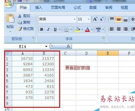
Task: Expand fill color dropdown arrow
Action: (82, 29)
